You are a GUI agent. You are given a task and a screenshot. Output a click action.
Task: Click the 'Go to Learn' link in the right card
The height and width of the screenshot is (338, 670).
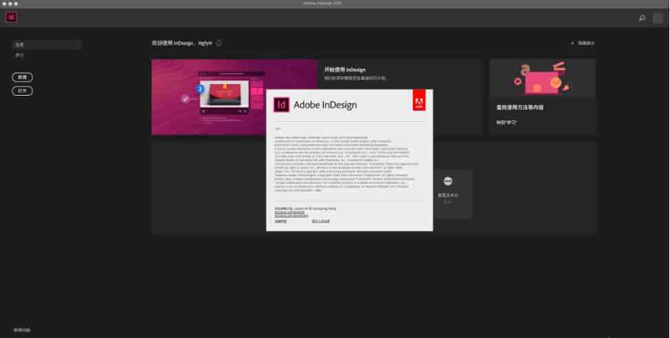tap(507, 123)
